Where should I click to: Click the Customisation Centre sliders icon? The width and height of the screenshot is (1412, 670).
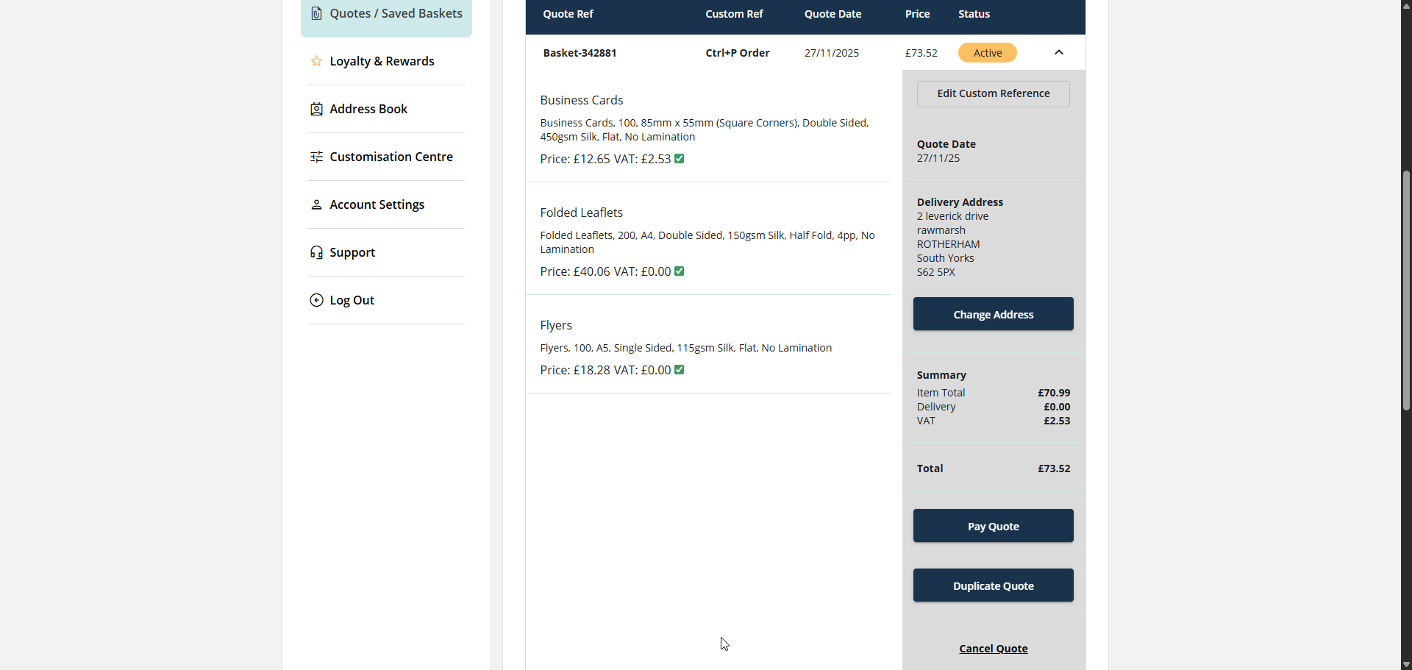pyautogui.click(x=316, y=157)
